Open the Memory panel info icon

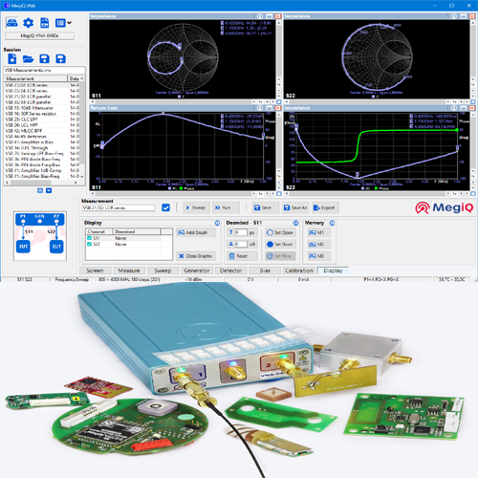pos(332,223)
